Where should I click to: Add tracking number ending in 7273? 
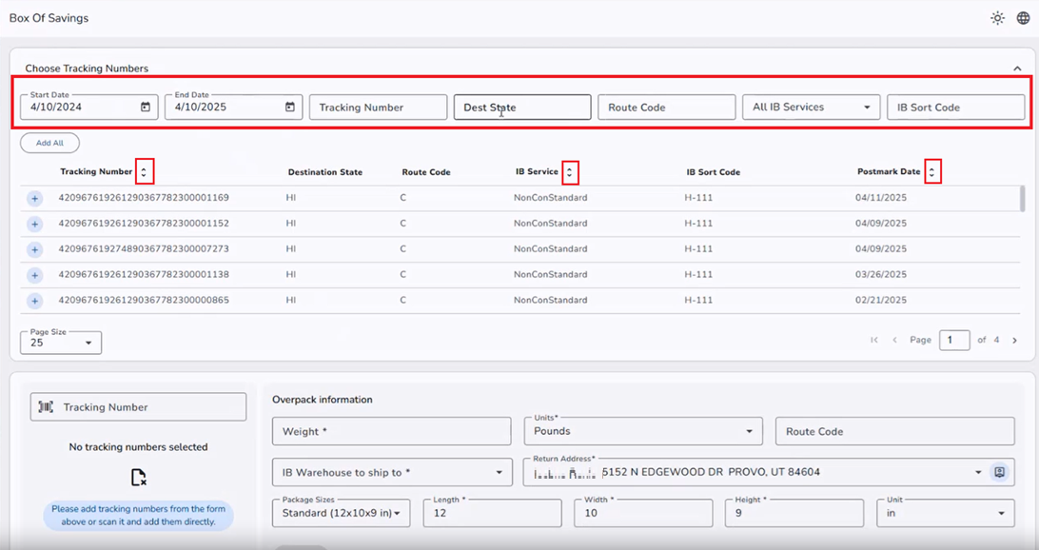[x=35, y=249]
